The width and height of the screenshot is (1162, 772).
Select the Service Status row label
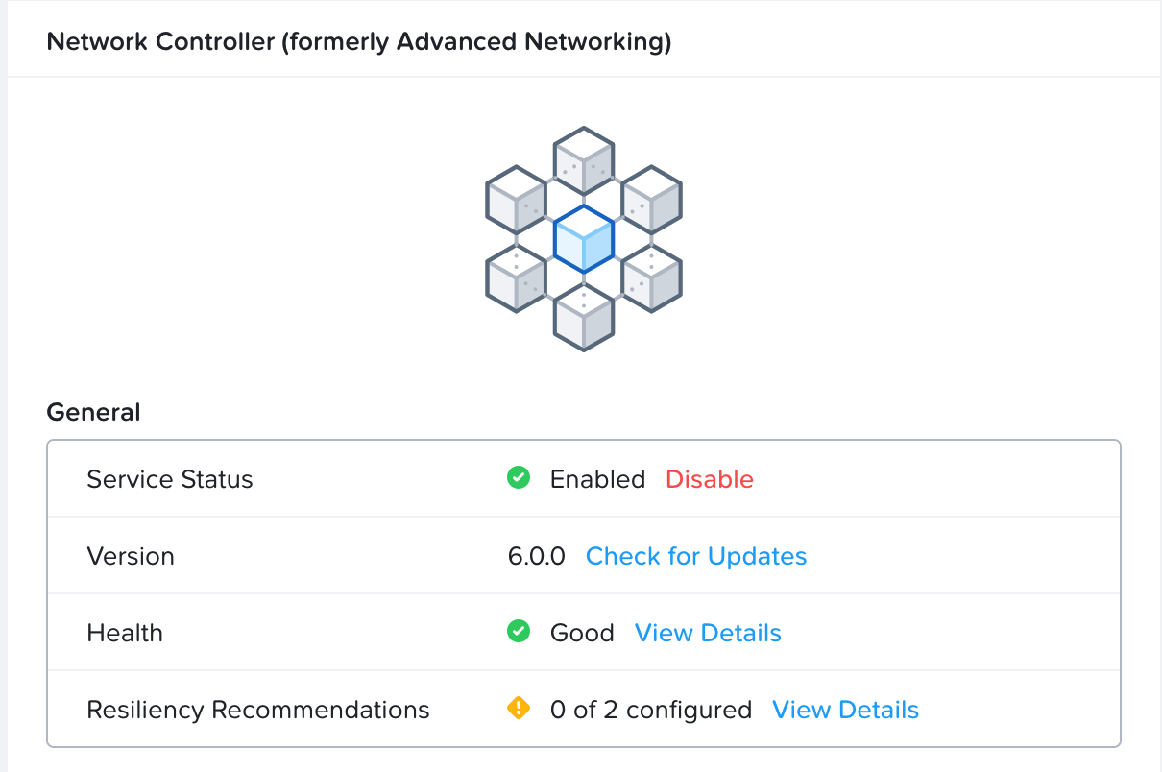(x=170, y=478)
